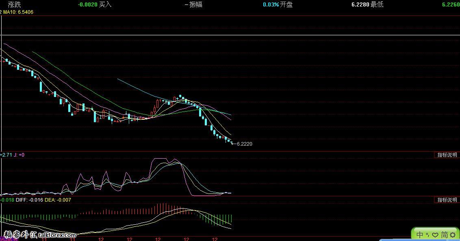Click the 买入 label
The image size is (460, 241).
[x=105, y=4]
